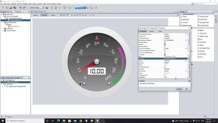Click the Undo toolbar icon

pos(20,8)
